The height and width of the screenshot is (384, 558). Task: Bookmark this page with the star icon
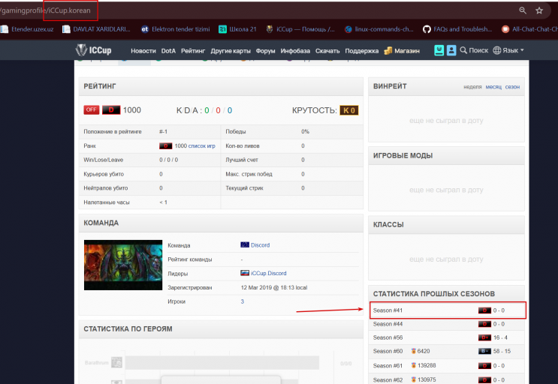(x=539, y=10)
